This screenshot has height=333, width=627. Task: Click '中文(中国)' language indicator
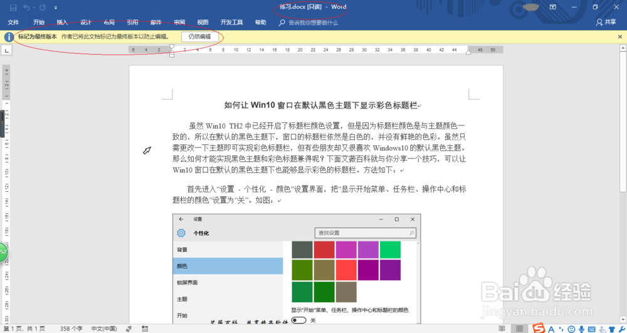(x=104, y=329)
